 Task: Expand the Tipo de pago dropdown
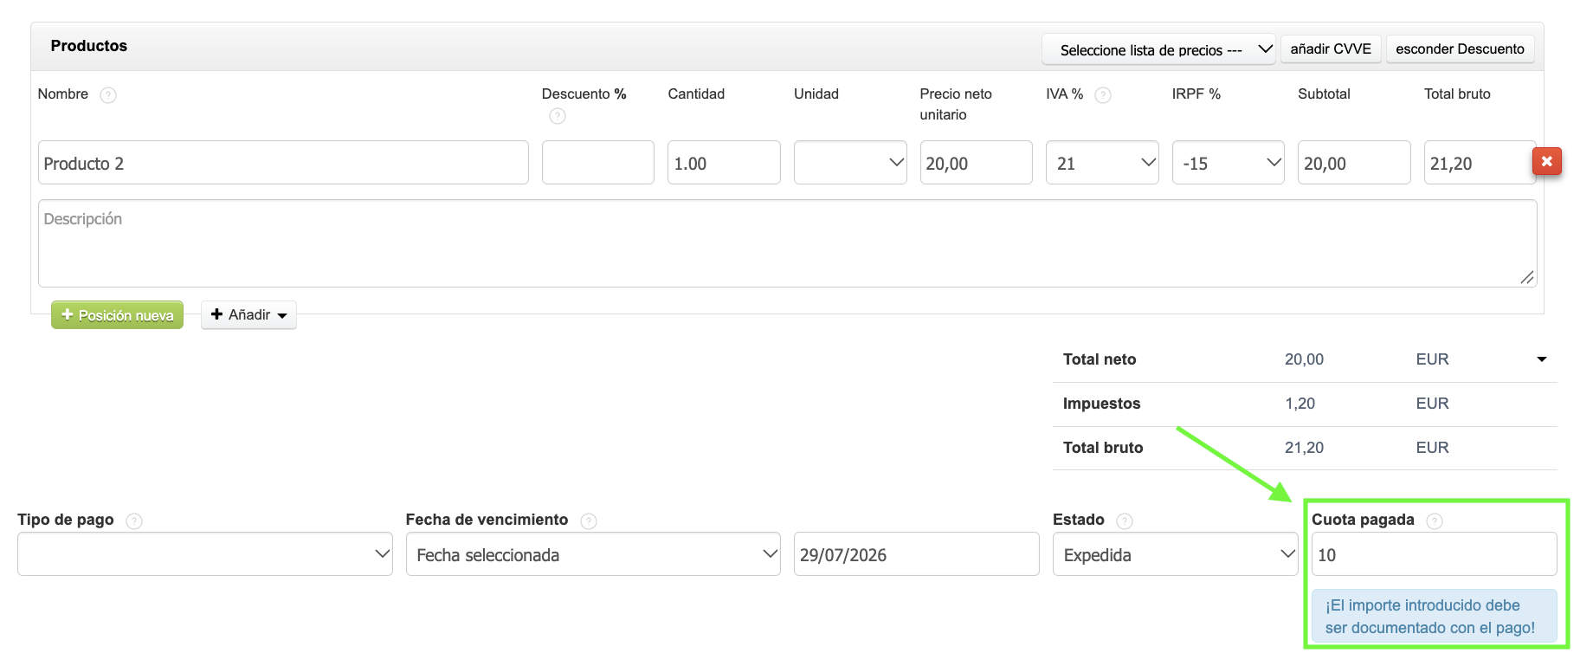(x=205, y=554)
